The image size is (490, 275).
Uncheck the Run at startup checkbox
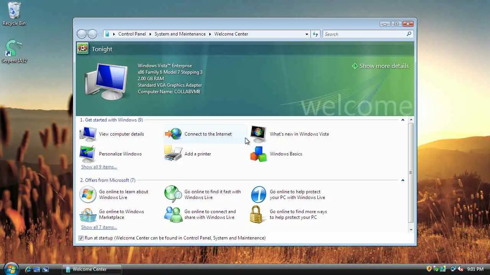coord(81,238)
